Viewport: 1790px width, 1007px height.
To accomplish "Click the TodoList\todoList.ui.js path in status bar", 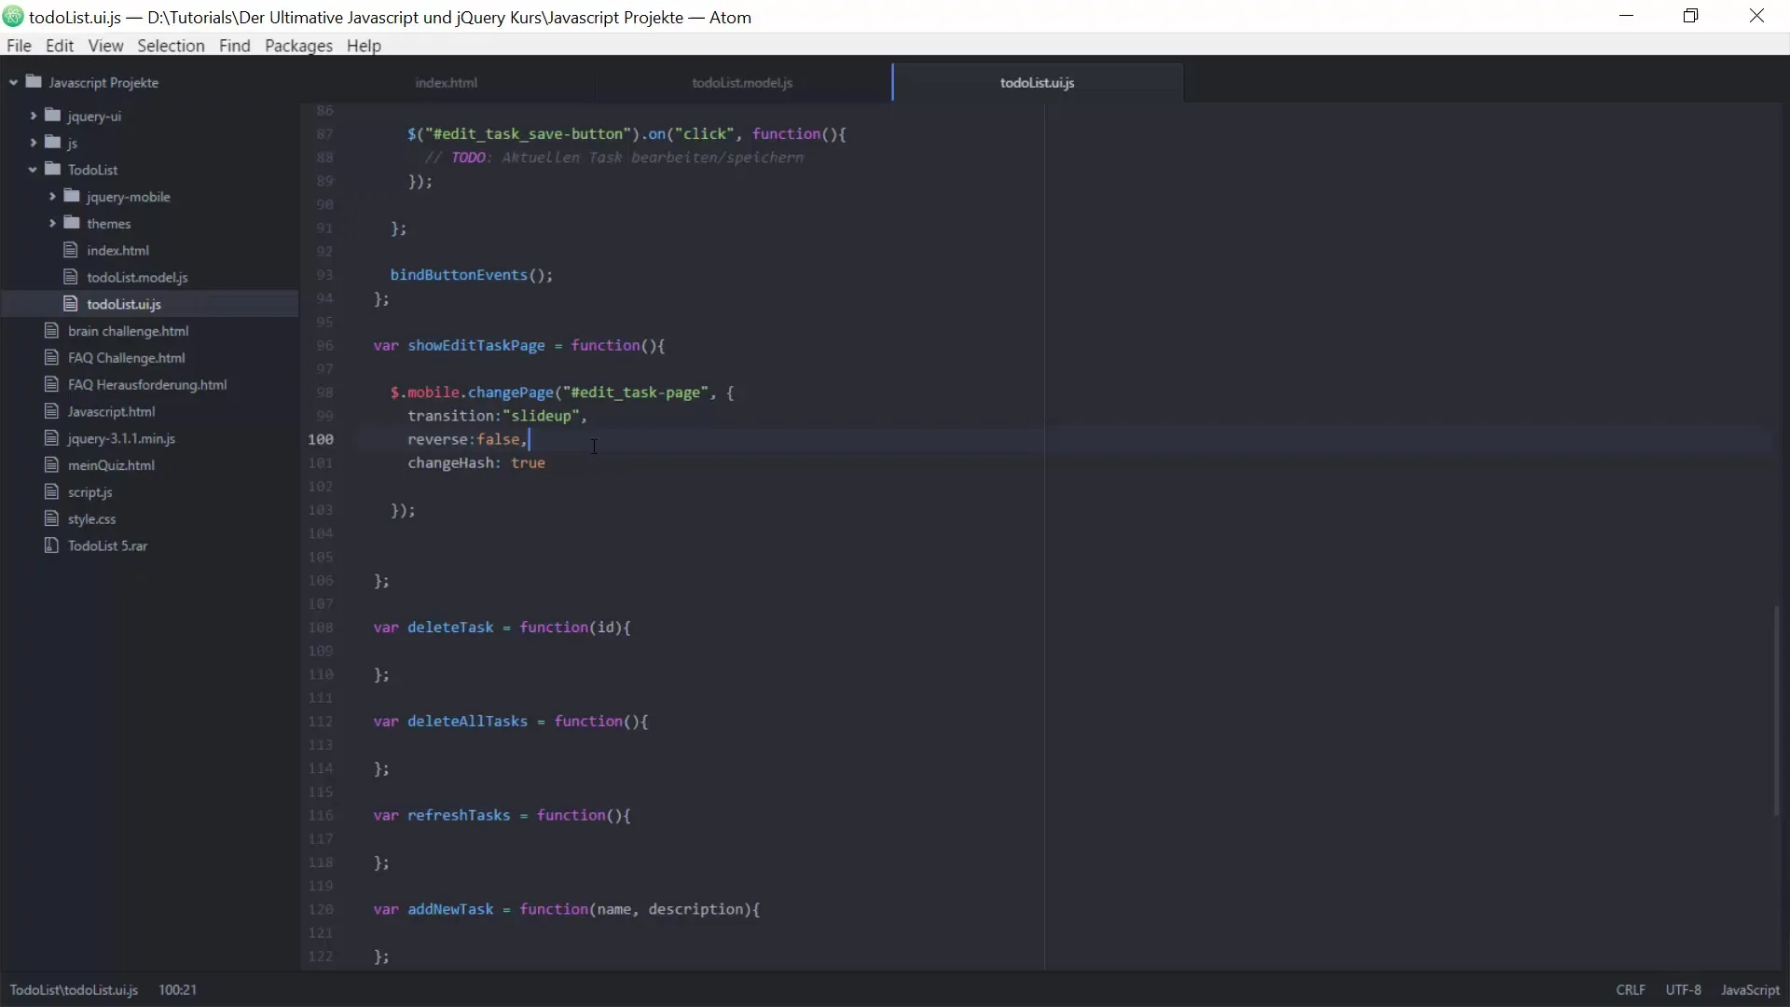I will (x=74, y=989).
